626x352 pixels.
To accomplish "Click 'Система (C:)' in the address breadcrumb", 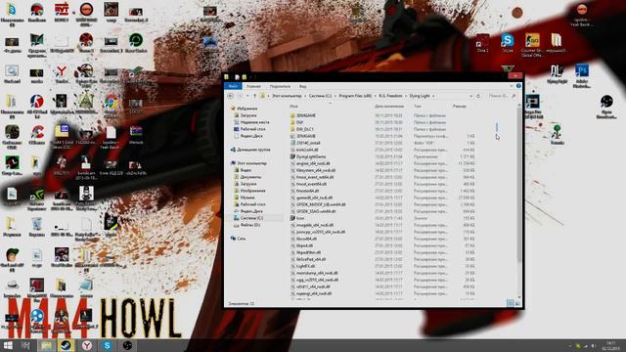I will 320,96.
